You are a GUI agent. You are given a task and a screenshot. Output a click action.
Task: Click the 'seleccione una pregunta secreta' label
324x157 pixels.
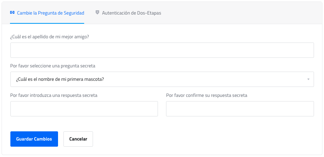click(53, 66)
